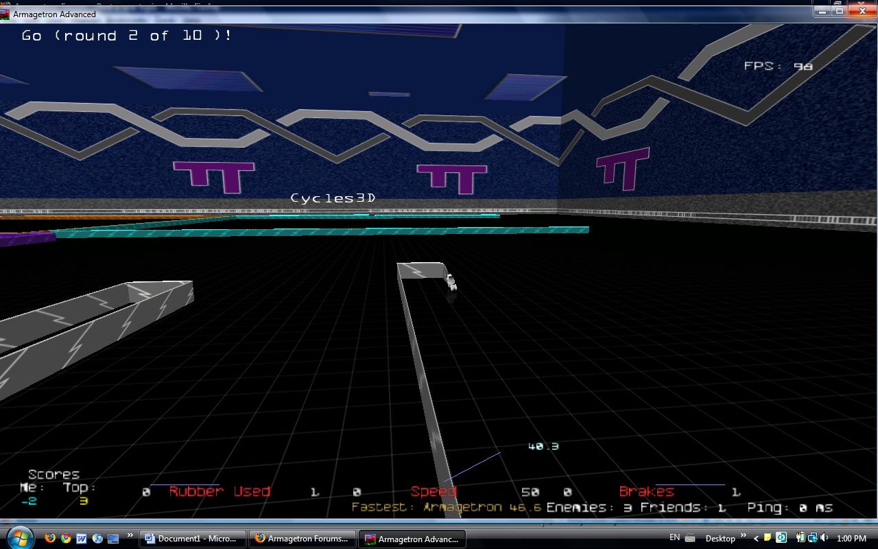Click the on-screen keyboard icon in taskbar
The image size is (878, 549).
691,538
